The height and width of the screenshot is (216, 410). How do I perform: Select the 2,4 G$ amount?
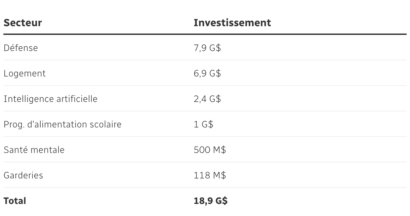tap(207, 99)
